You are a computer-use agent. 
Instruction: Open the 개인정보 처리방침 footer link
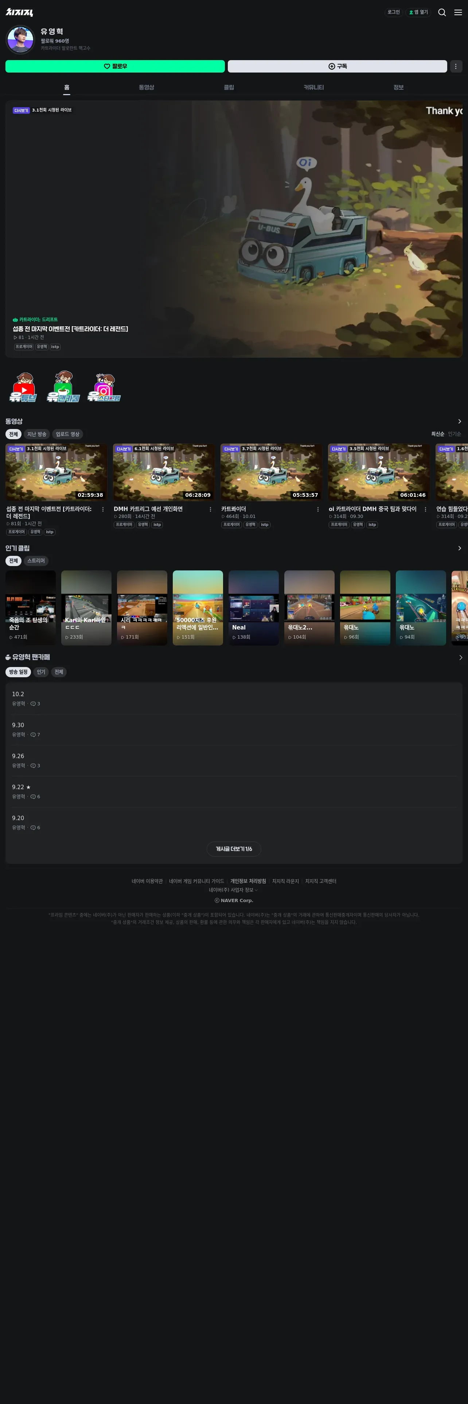(x=248, y=881)
